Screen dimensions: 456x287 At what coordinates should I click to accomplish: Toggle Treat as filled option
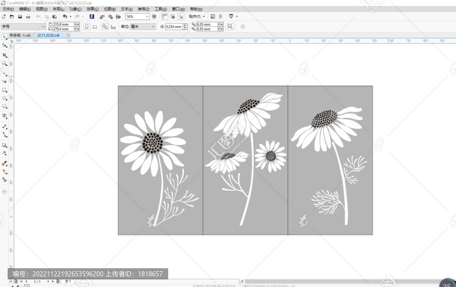tap(231, 26)
